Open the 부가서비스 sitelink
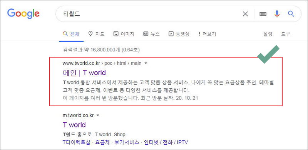Screen dimensions: 308x150 click(x=127, y=142)
